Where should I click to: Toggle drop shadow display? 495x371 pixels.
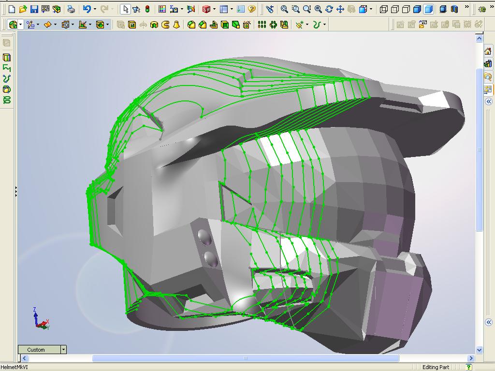(x=443, y=9)
